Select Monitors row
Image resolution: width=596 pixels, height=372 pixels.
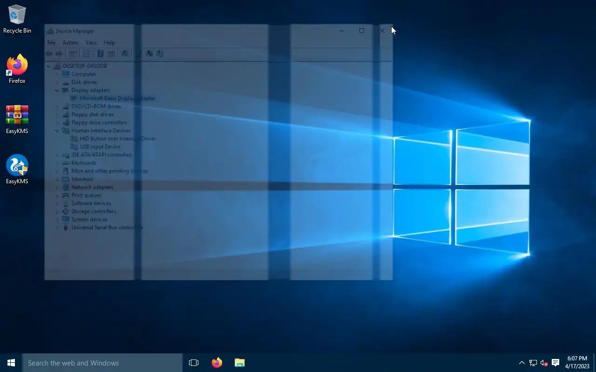[x=82, y=179]
